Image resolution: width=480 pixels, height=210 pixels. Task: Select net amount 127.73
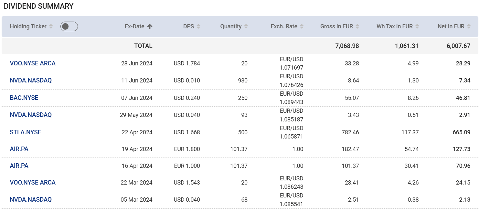(462, 149)
